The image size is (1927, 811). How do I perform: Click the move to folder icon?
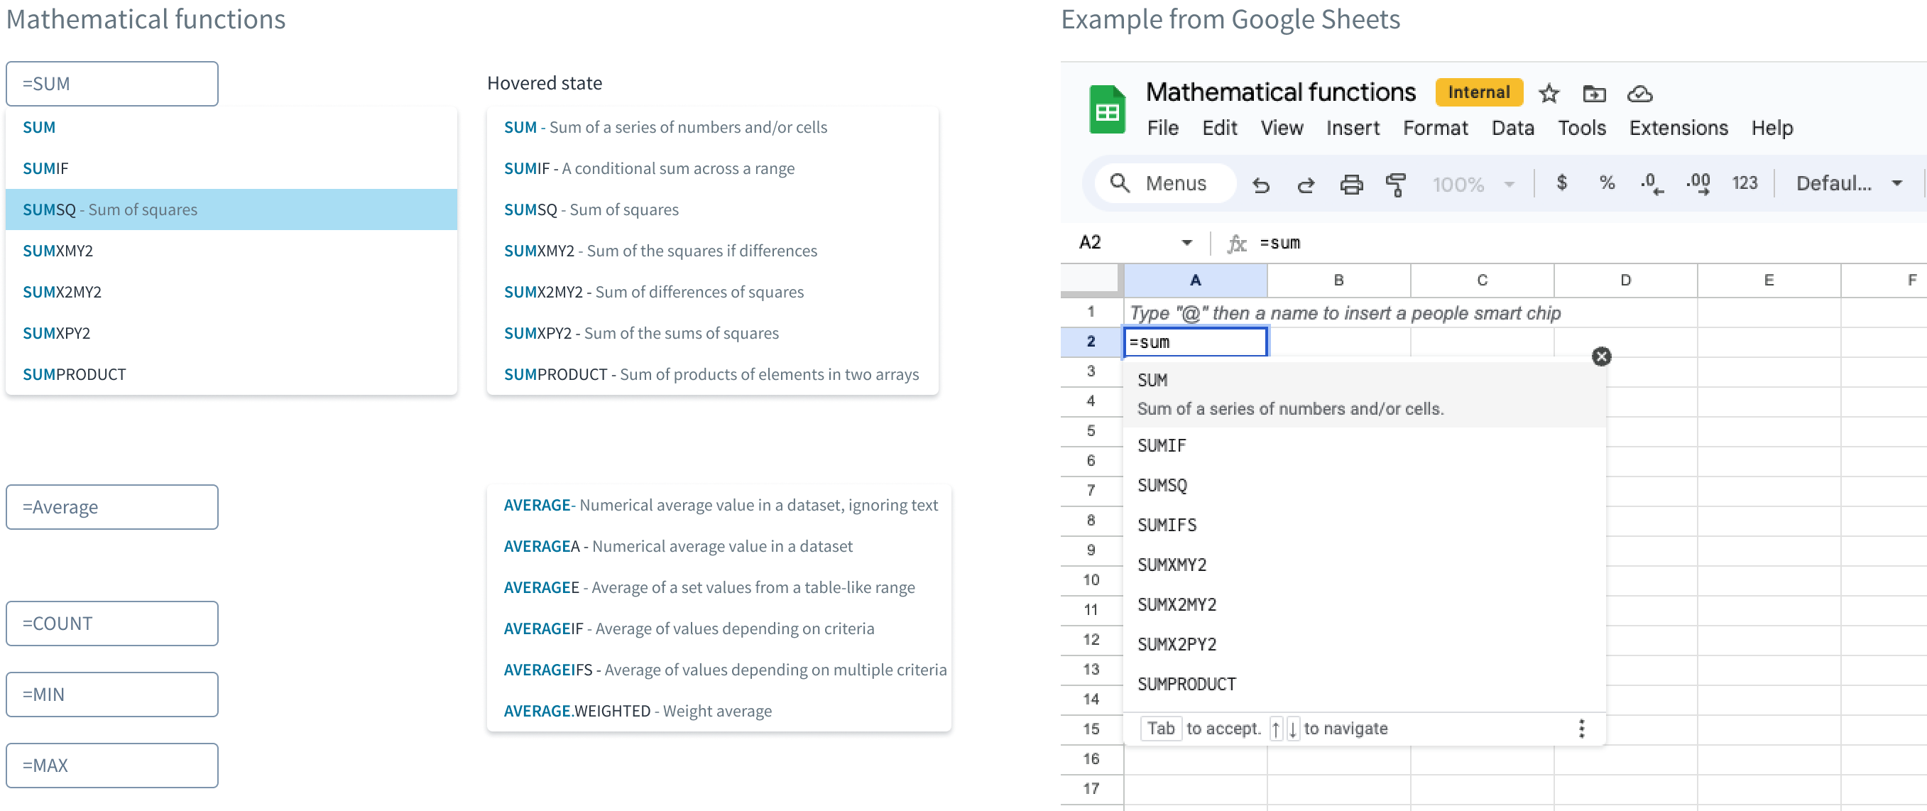tap(1594, 94)
